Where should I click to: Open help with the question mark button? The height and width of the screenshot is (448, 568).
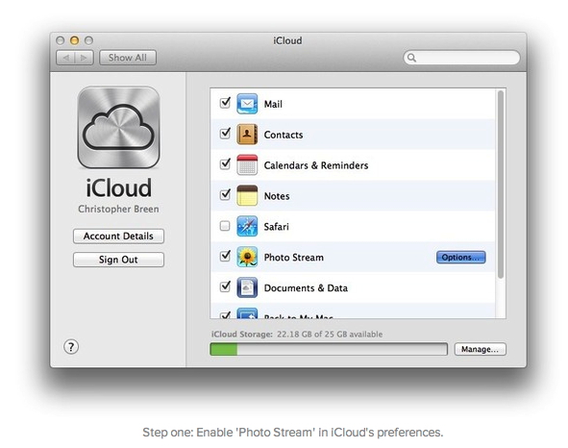pyautogui.click(x=71, y=347)
